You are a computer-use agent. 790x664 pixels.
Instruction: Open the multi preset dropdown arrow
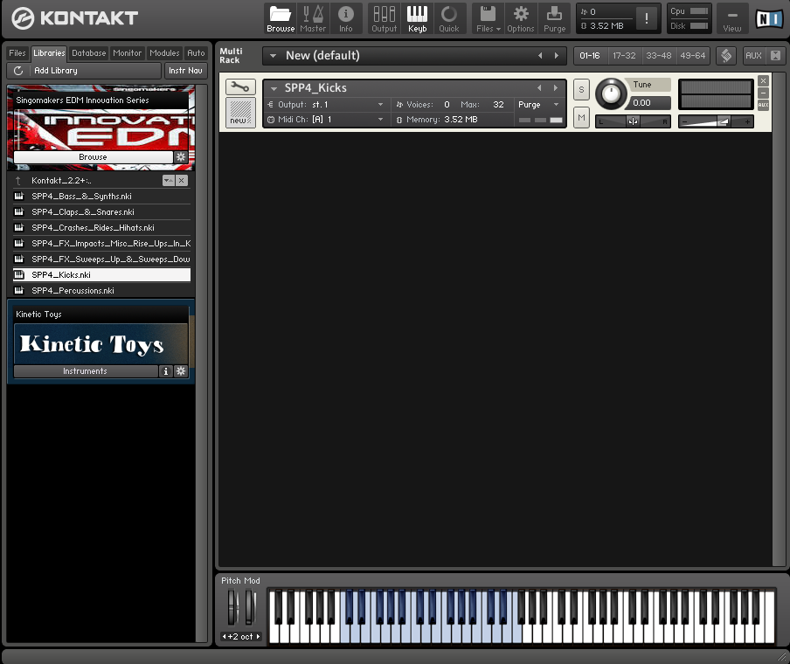[273, 55]
